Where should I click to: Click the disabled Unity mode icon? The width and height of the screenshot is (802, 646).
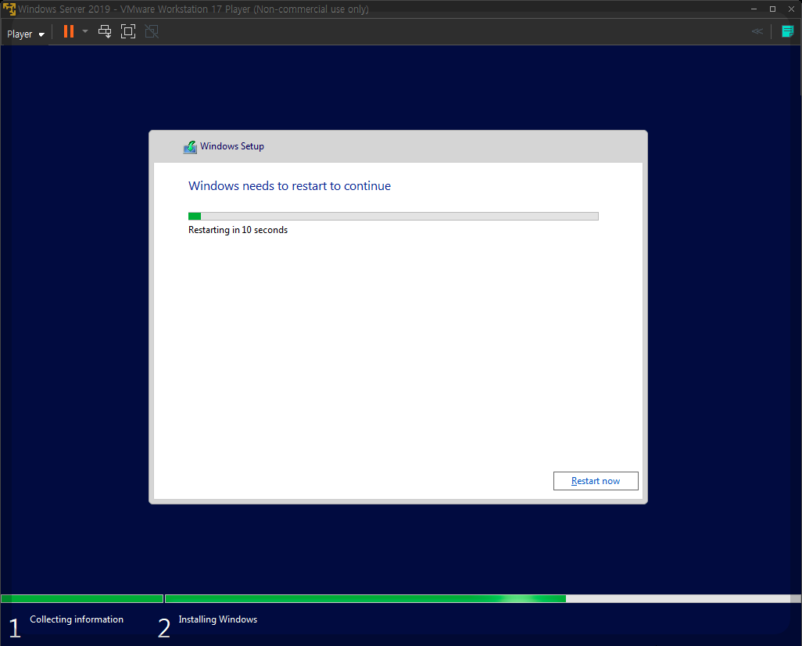[x=152, y=32]
